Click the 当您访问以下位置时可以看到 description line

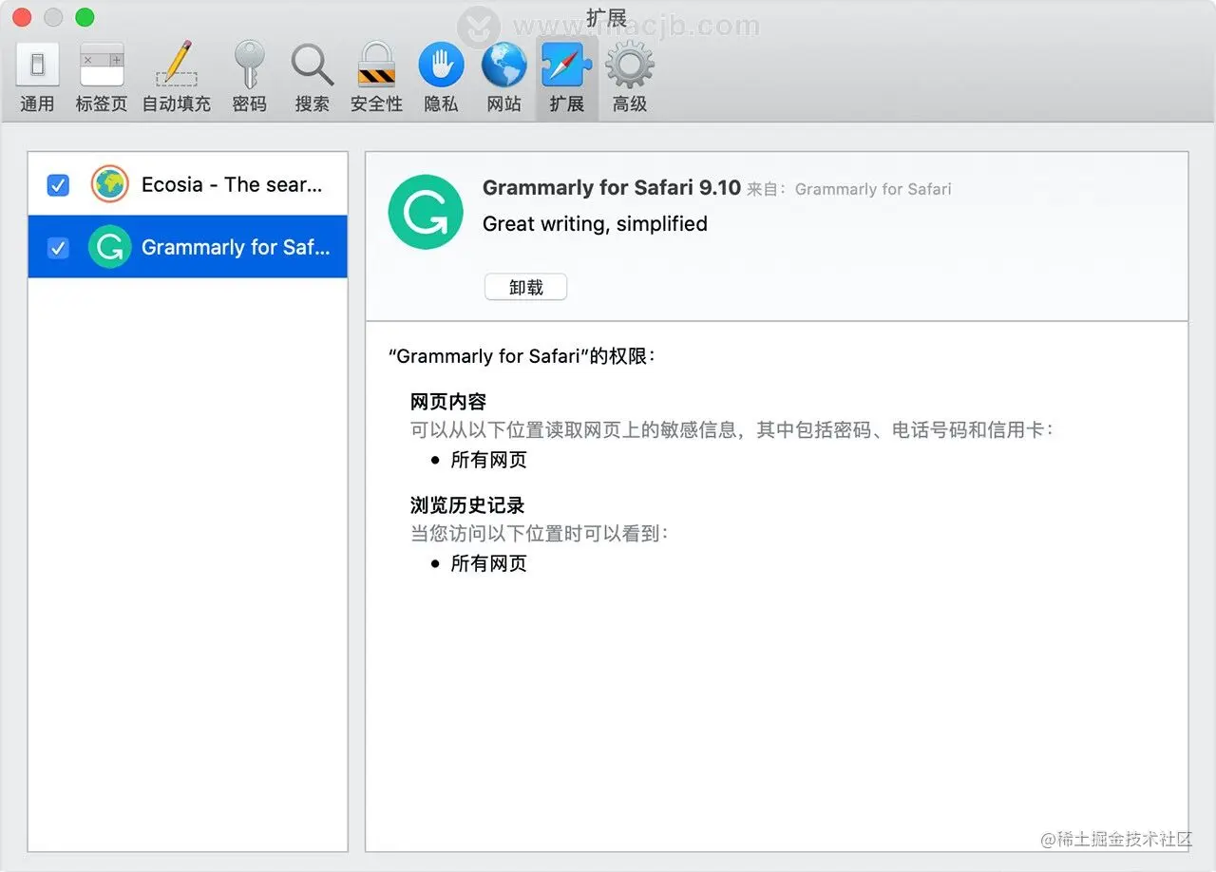point(540,534)
